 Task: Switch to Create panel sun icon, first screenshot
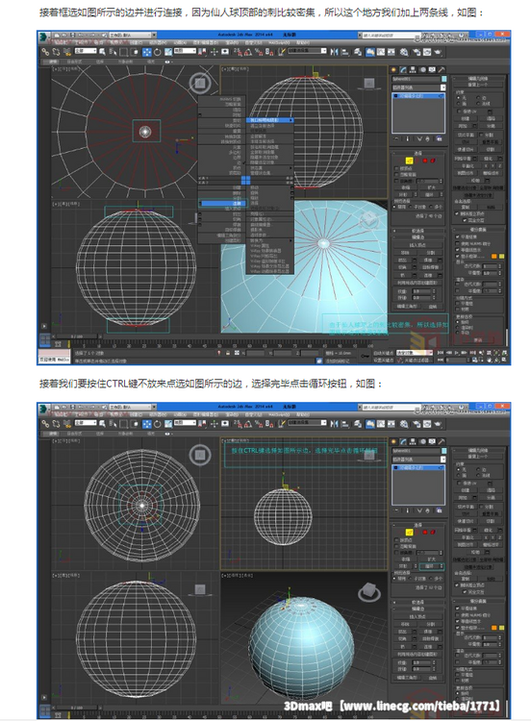[x=393, y=69]
